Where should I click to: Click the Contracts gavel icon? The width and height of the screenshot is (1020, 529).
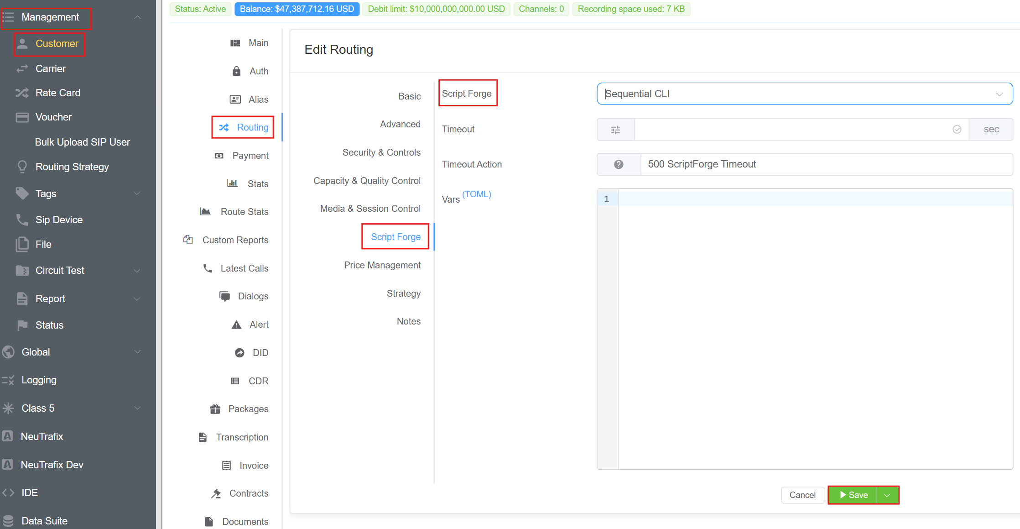point(216,493)
